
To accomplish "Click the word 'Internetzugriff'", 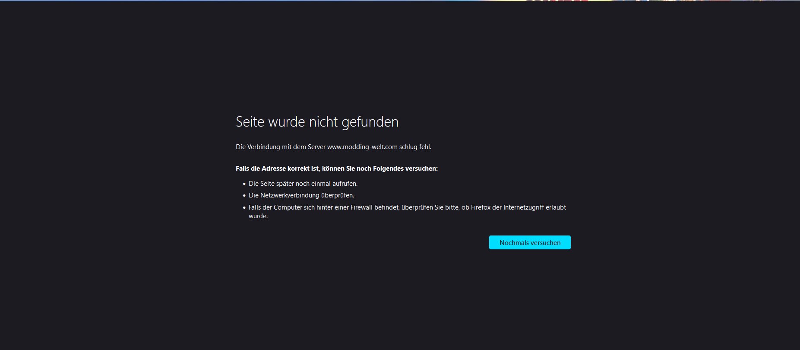I will tap(524, 207).
